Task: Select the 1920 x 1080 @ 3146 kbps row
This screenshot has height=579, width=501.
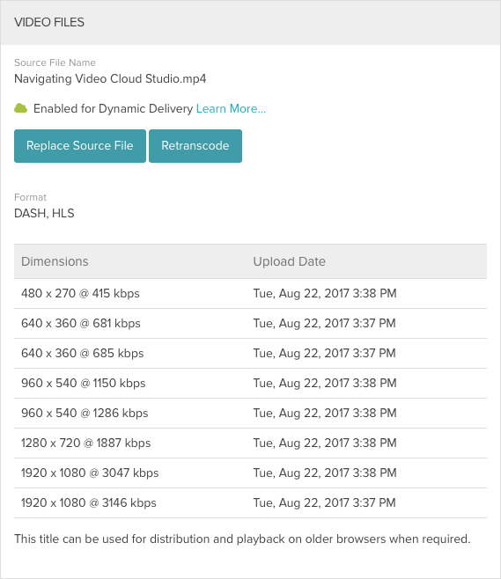Action: coord(250,503)
